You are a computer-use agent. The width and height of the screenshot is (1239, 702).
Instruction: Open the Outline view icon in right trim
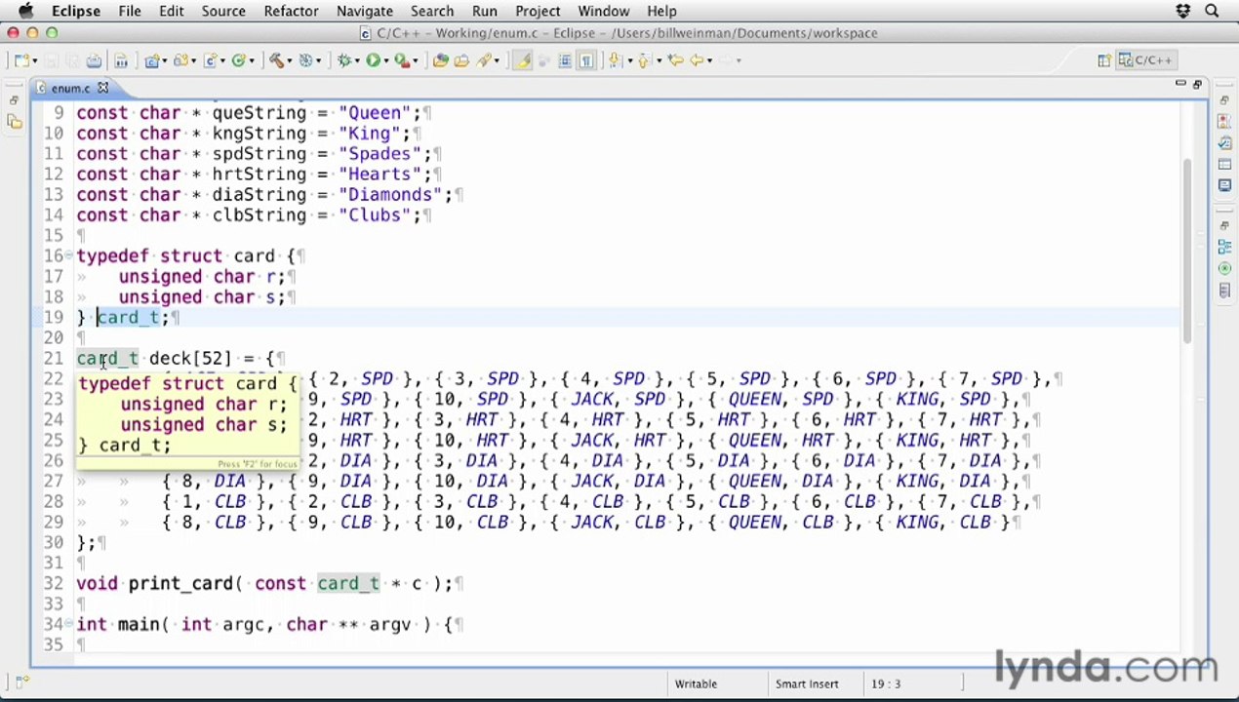tap(1223, 248)
